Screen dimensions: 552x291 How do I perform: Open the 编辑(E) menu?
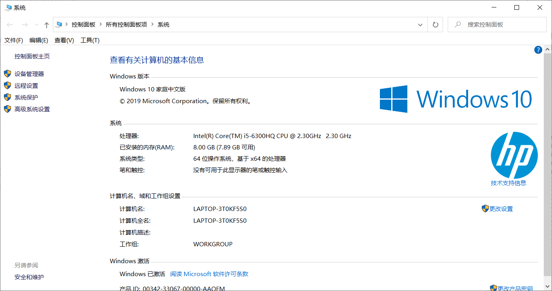[x=39, y=40]
